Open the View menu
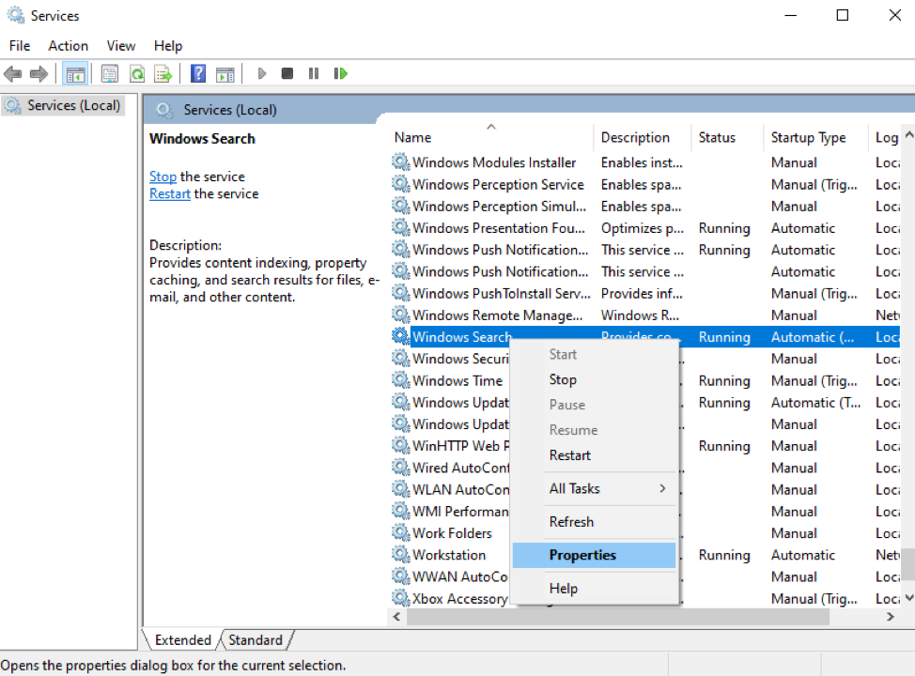The image size is (915, 676). coord(121,45)
